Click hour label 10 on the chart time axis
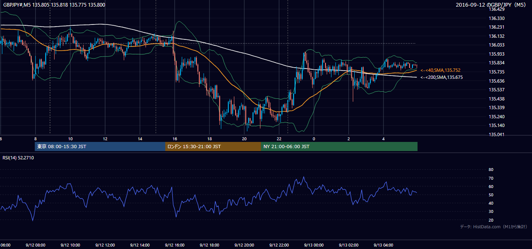Image resolution: width=532 pixels, height=249 pixels. tap(70, 139)
